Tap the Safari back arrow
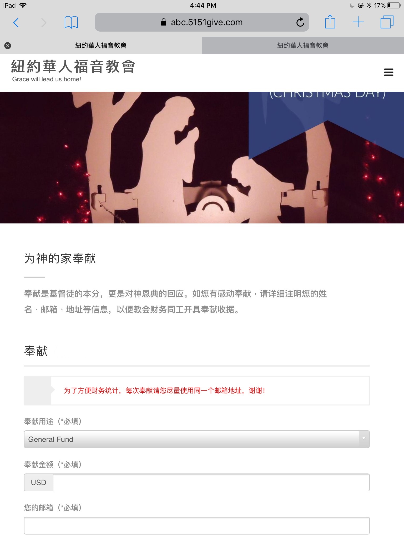Viewport: 404px width, 539px height. [16, 23]
